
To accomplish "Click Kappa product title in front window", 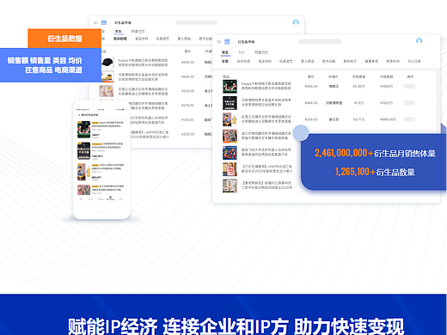I will click(x=266, y=86).
